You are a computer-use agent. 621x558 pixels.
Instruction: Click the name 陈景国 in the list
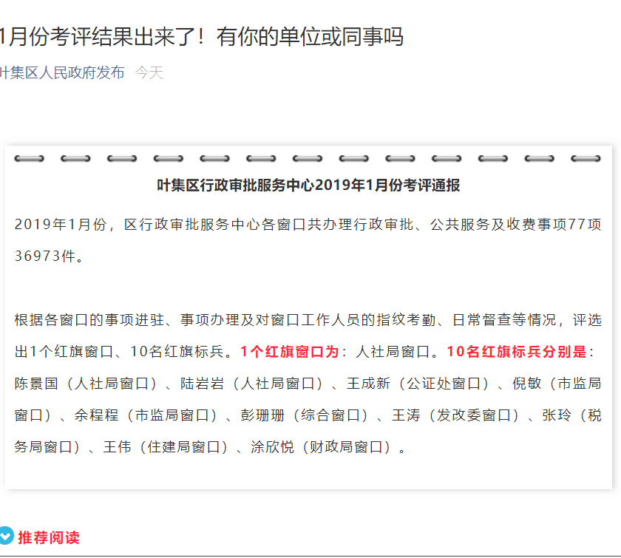point(36,384)
